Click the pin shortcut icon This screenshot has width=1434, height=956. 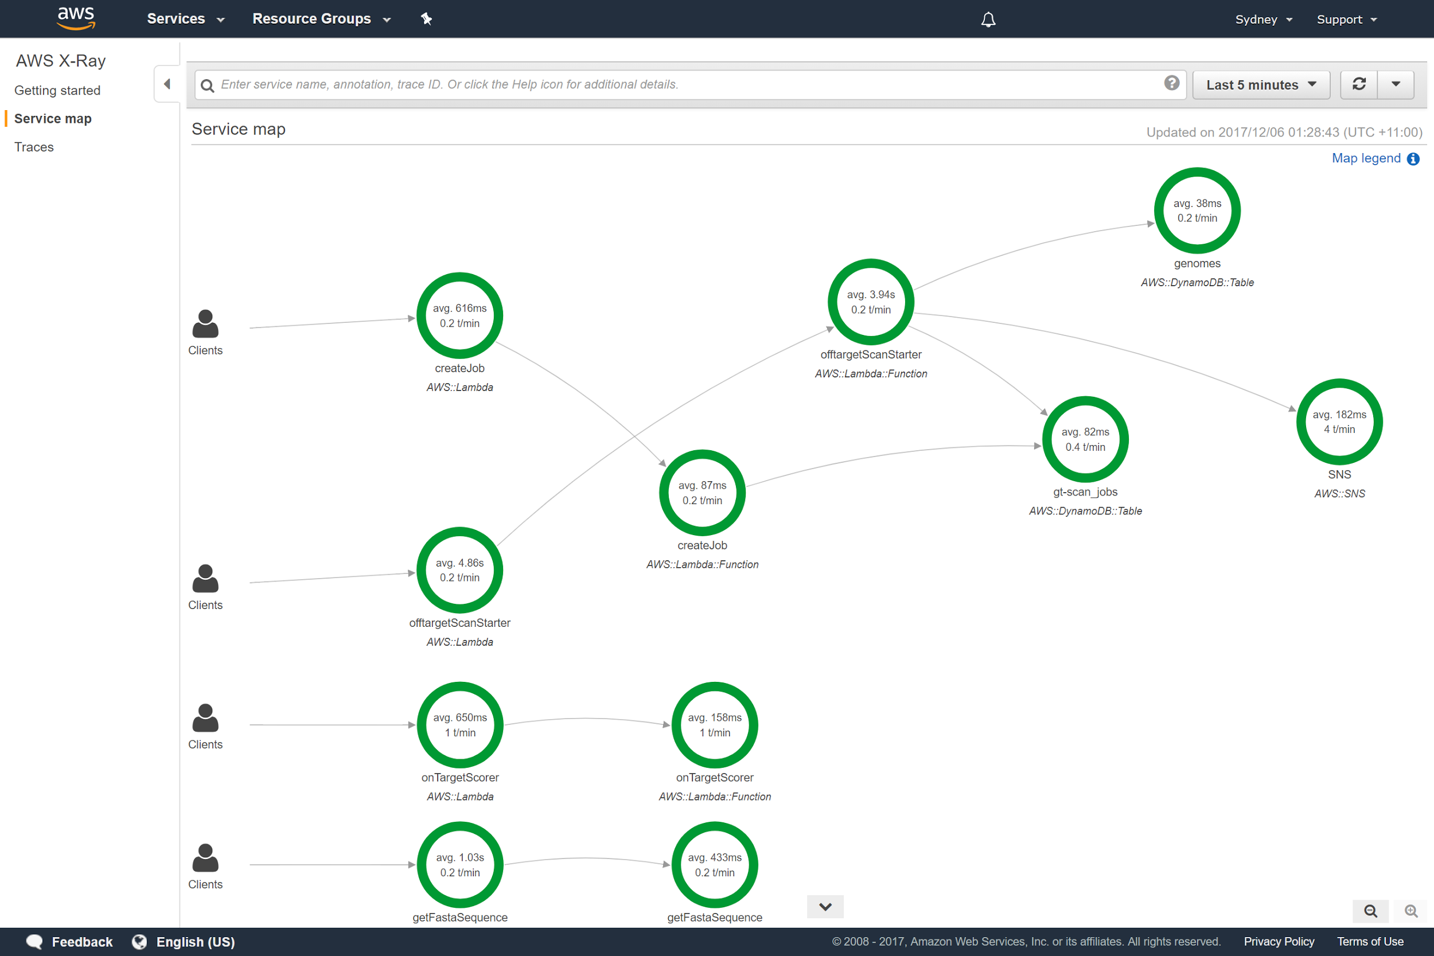426,19
